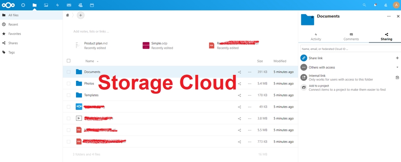This screenshot has width=401, height=162.
Task: Share the Documents folder row
Action: click(x=239, y=72)
